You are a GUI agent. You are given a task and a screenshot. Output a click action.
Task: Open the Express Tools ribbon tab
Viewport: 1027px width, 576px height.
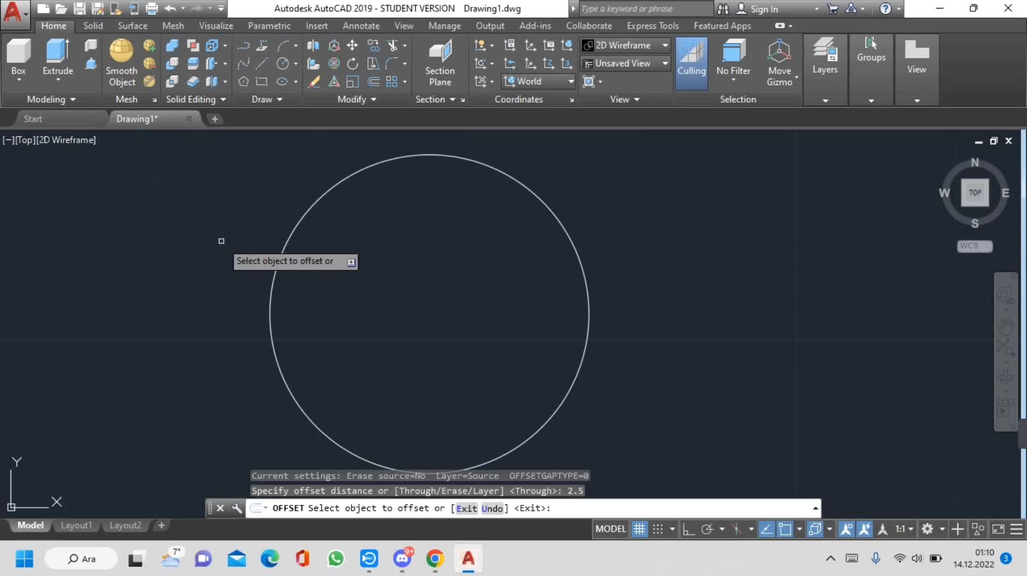pyautogui.click(x=653, y=26)
